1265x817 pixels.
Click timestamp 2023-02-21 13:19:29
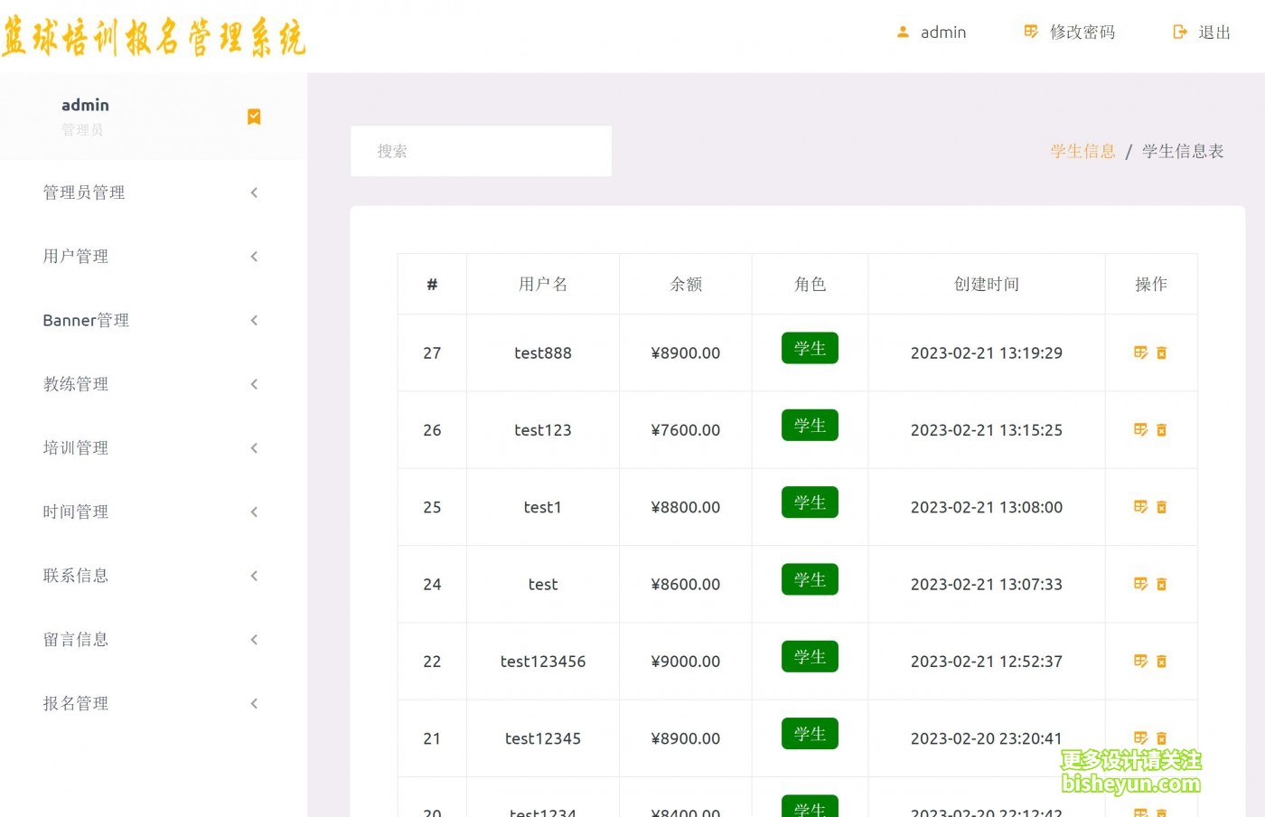pos(987,352)
